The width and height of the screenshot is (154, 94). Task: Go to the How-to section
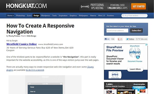(x=93, y=16)
